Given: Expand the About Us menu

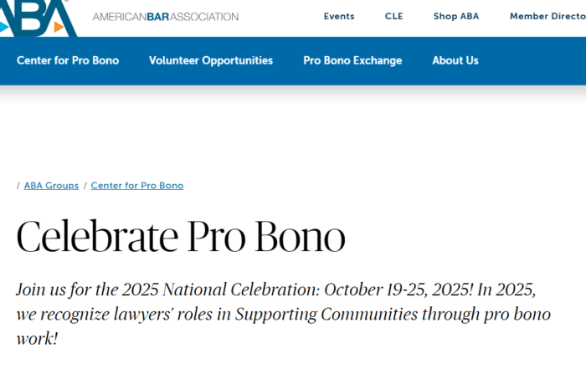Looking at the screenshot, I should [x=455, y=60].
